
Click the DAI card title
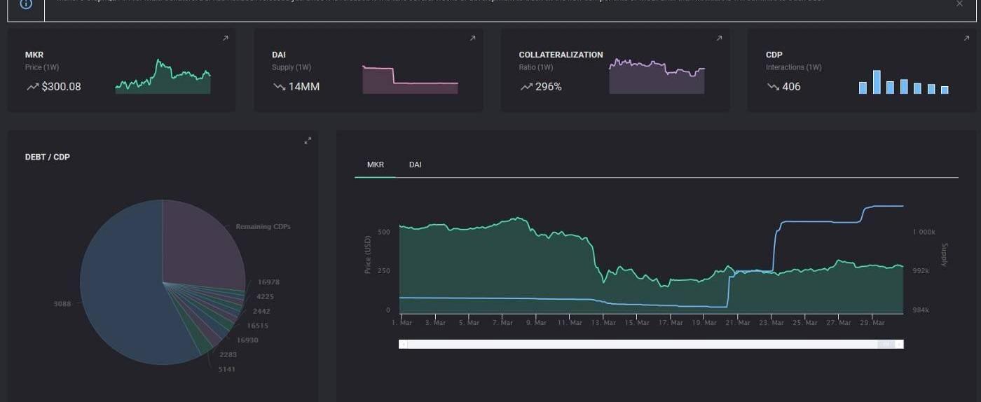tap(279, 55)
